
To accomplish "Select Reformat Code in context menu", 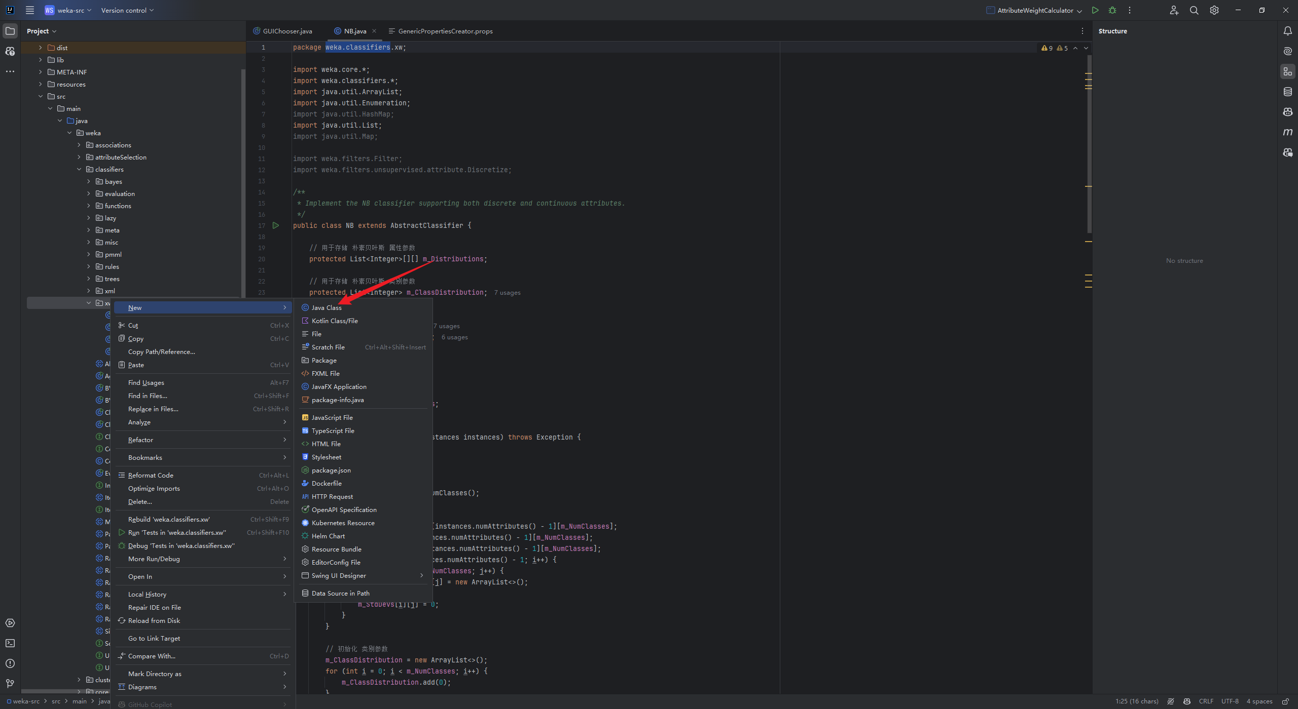I will [203, 475].
